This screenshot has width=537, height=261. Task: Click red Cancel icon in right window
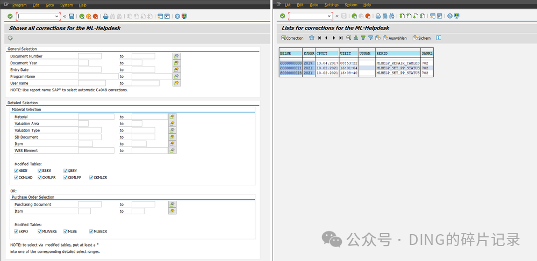click(x=368, y=16)
